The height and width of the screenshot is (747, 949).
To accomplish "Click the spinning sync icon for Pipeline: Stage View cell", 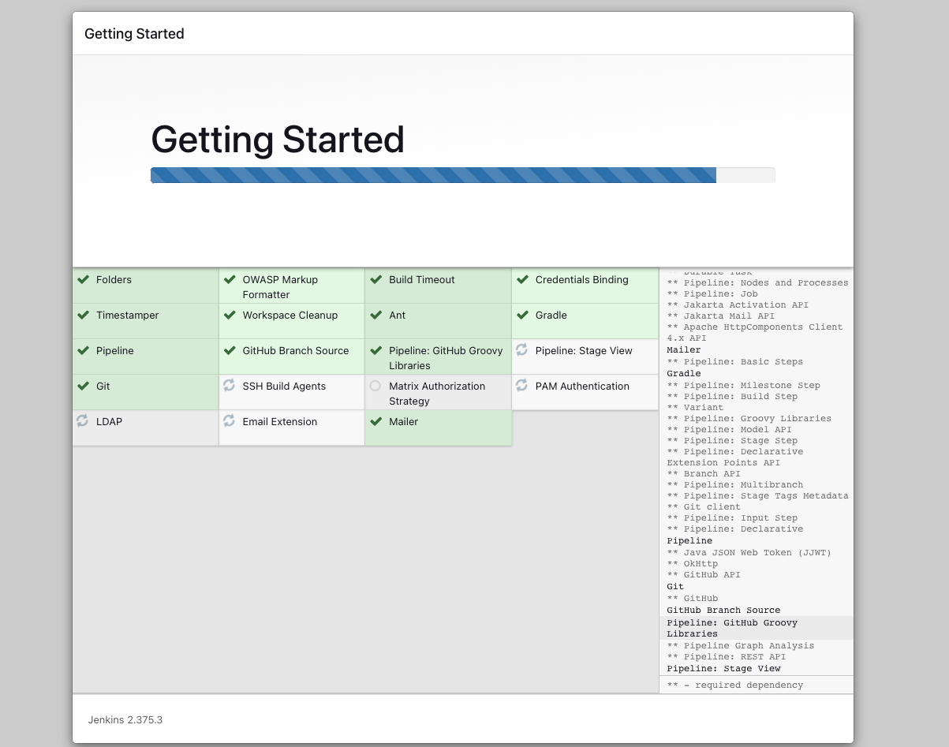I will (x=521, y=349).
